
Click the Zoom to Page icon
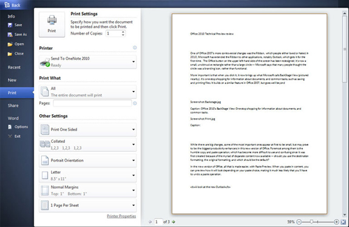pyautogui.click(x=343, y=222)
